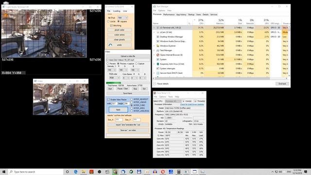Click Task Manager window title icon
Image resolution: width=311 pixels, height=175 pixels.
155,6
